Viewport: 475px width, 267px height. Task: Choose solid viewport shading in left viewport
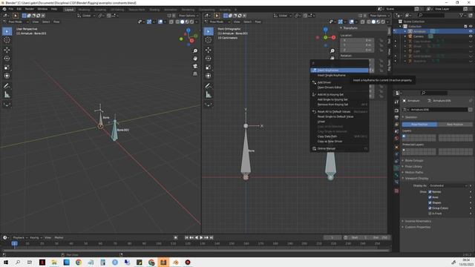[x=182, y=22]
